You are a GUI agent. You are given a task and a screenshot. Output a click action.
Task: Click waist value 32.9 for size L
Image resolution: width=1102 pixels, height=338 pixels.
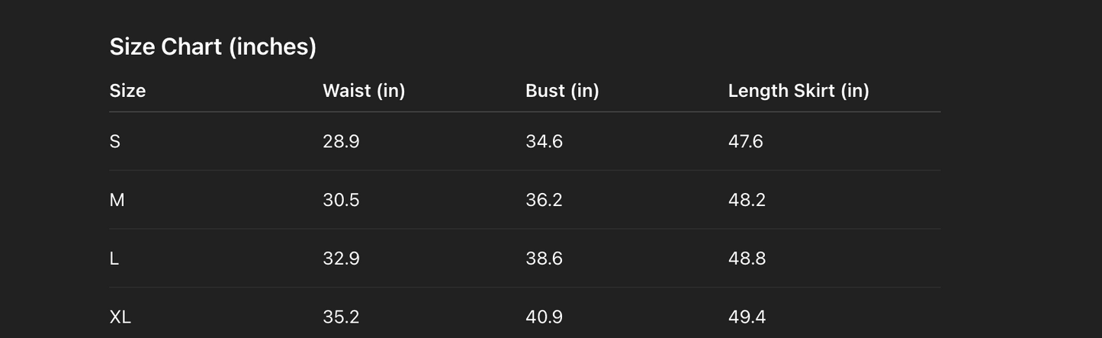click(x=341, y=259)
